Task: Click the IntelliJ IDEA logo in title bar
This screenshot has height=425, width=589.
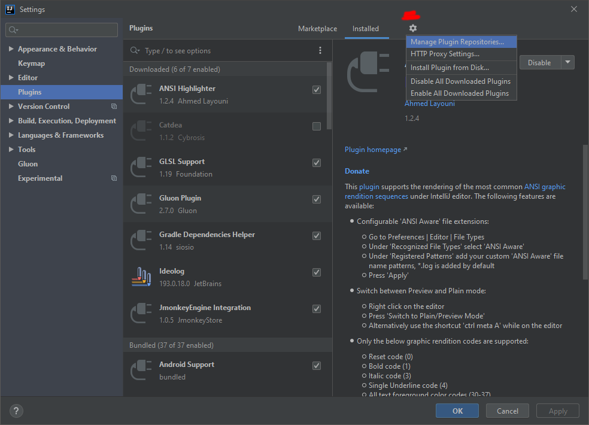Action: (10, 10)
